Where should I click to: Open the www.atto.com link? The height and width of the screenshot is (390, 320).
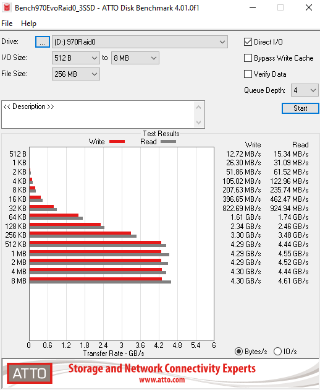(162, 380)
